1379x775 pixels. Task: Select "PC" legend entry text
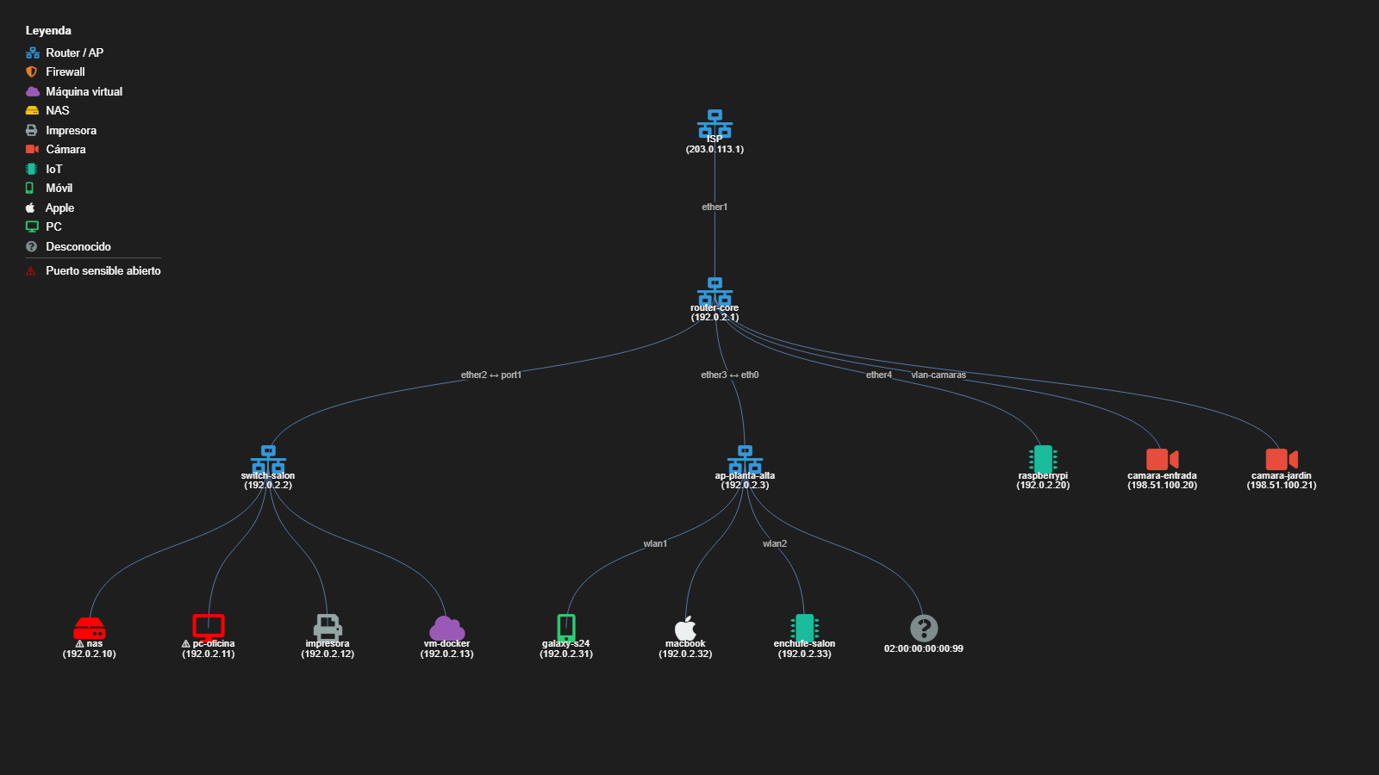pyautogui.click(x=54, y=226)
